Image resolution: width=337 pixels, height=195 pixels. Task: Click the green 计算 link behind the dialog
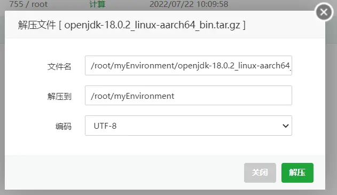coord(97,4)
